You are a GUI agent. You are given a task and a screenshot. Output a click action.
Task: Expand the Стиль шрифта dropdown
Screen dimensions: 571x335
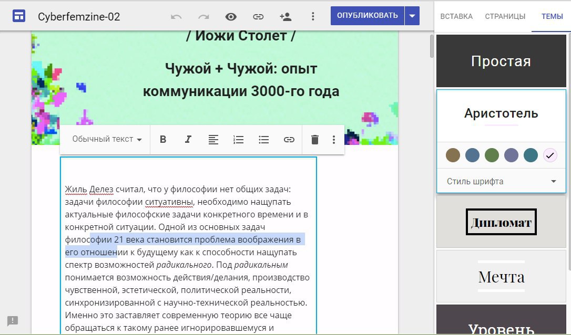pos(501,181)
